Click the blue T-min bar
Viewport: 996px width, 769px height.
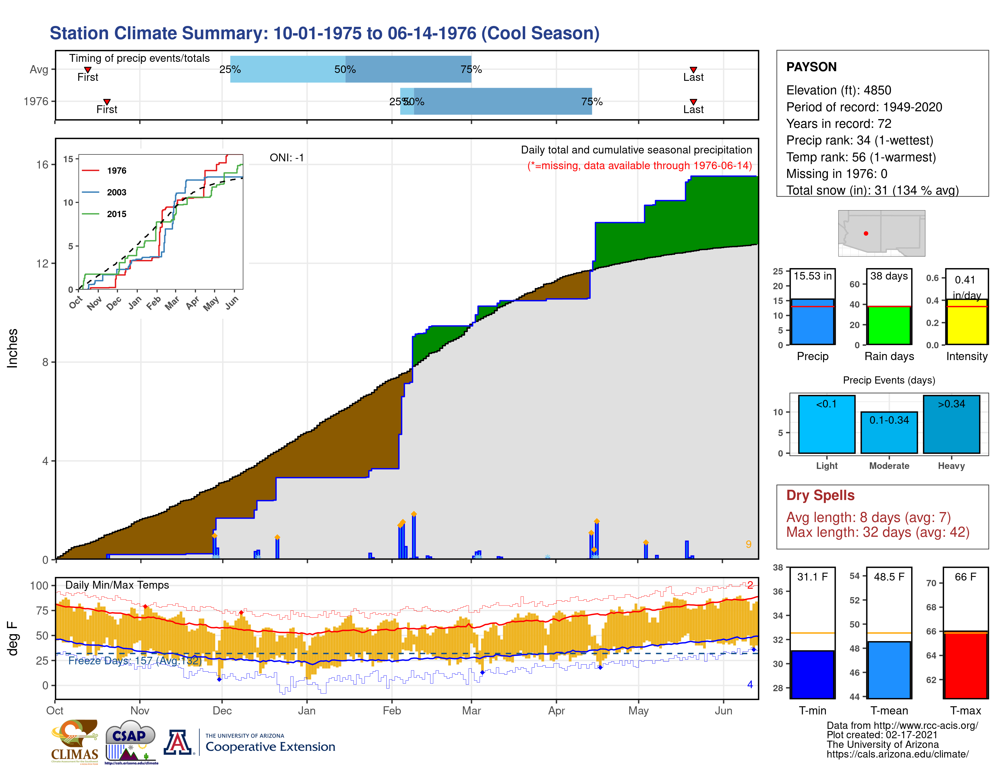click(x=812, y=674)
